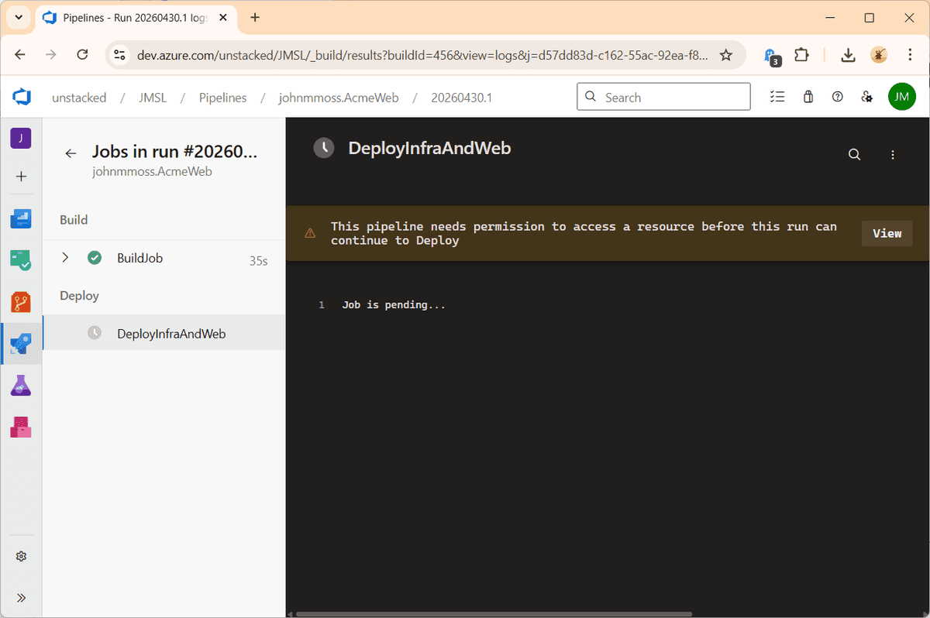Open the Azure DevOps home logo
Viewport: 930px width, 618px height.
point(22,98)
